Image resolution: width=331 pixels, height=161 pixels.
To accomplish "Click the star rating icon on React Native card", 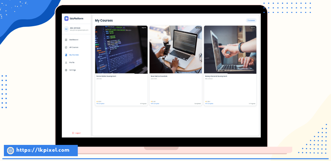I will 151,101.
